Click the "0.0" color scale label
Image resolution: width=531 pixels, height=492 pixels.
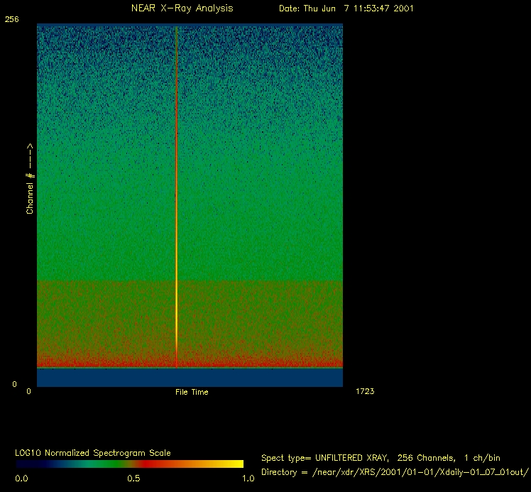(22, 479)
